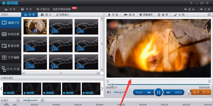This screenshot has height=106, width=213.
Task: Open 环境设定 settings
Action: click(43, 9)
